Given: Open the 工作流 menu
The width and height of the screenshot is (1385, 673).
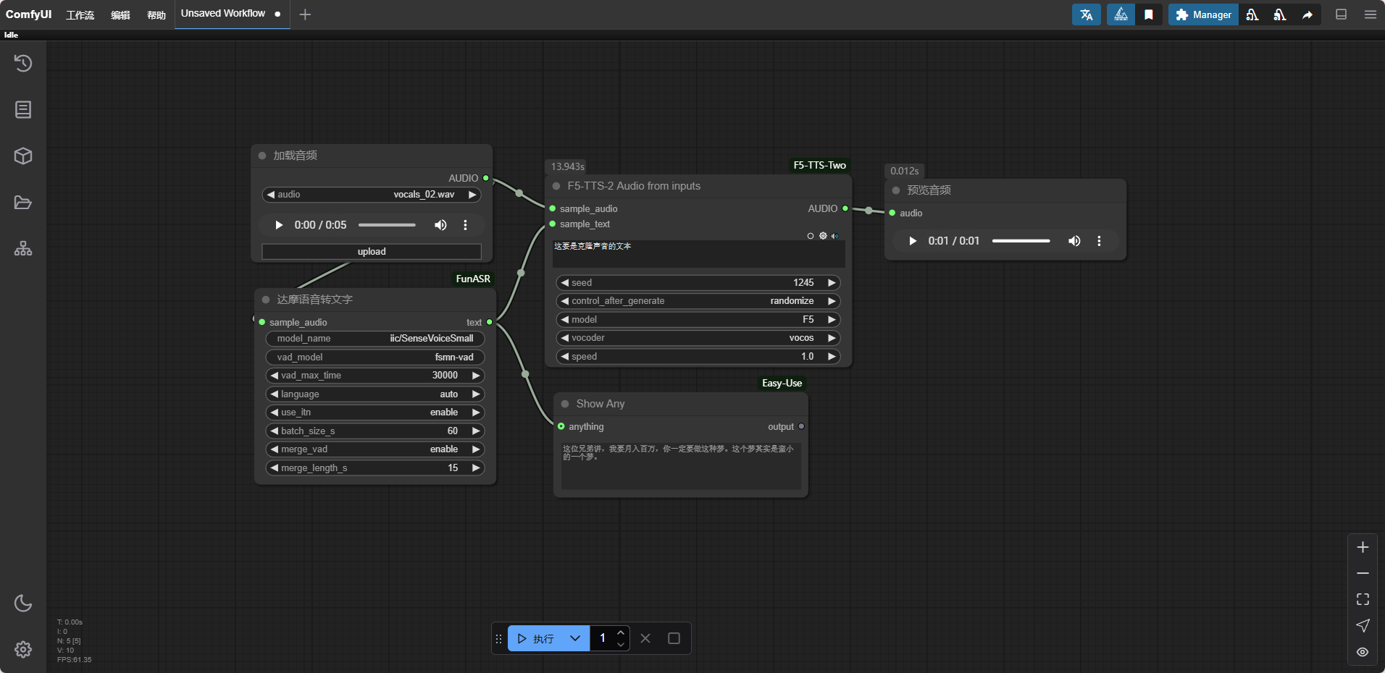Looking at the screenshot, I should [x=80, y=14].
